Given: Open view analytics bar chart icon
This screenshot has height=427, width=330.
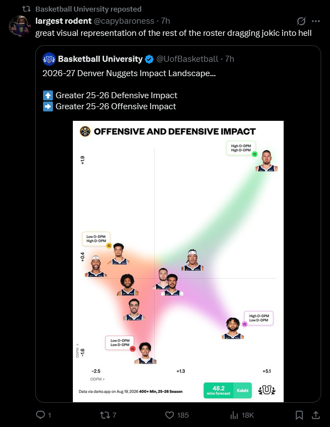Looking at the screenshot, I should [x=234, y=415].
